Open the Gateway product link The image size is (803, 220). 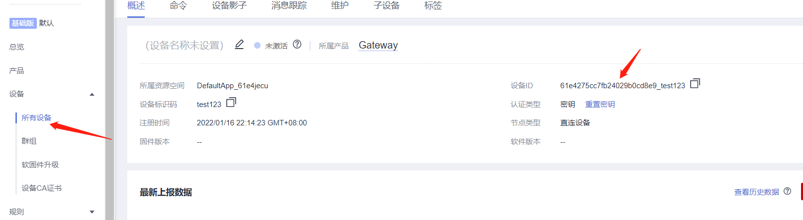click(x=378, y=45)
